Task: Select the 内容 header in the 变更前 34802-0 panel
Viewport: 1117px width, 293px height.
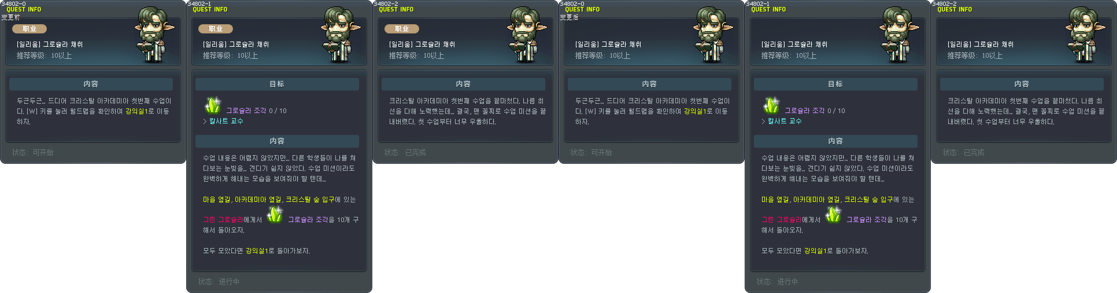Action: (91, 84)
